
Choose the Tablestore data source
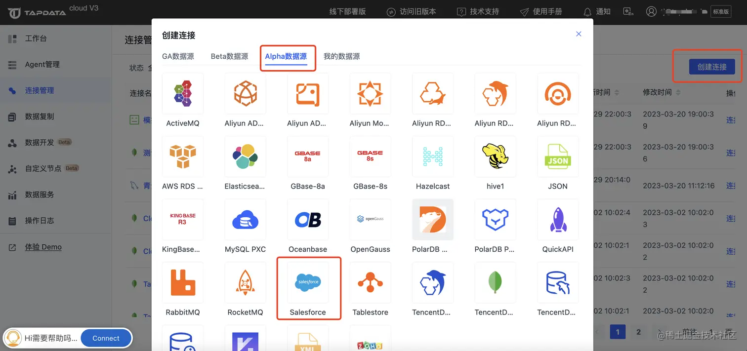pos(370,283)
